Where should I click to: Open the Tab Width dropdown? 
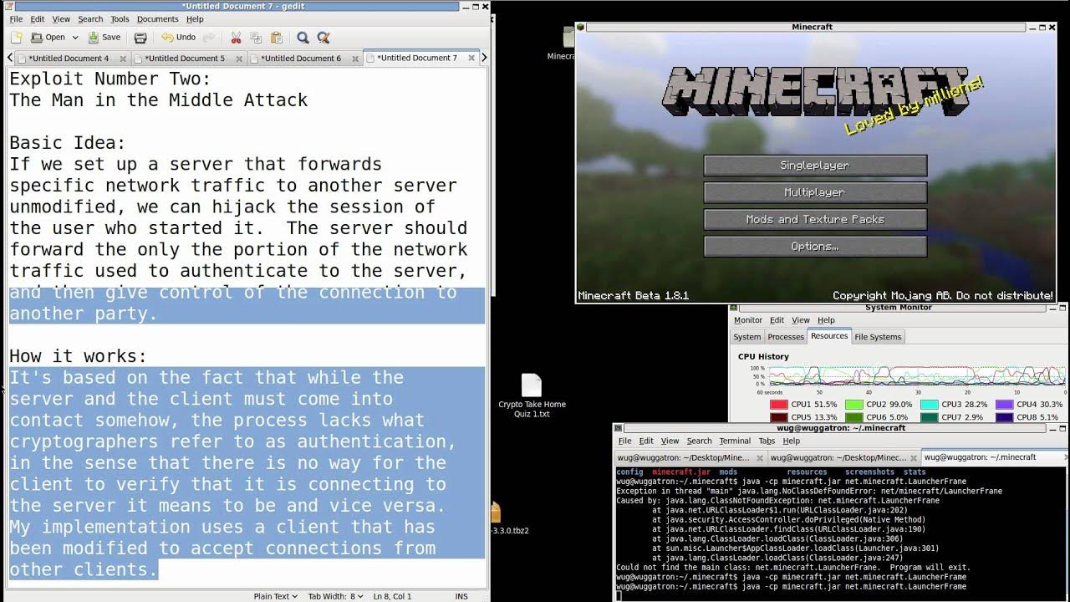(x=334, y=596)
